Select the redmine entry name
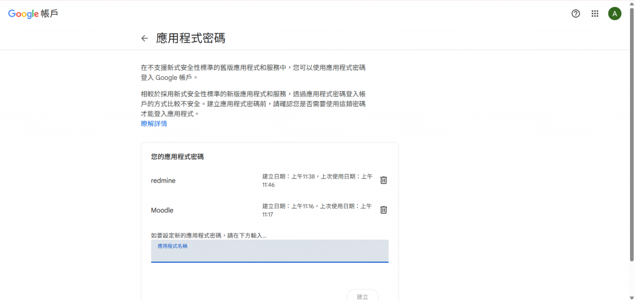This screenshot has height=301, width=635. pyautogui.click(x=163, y=180)
